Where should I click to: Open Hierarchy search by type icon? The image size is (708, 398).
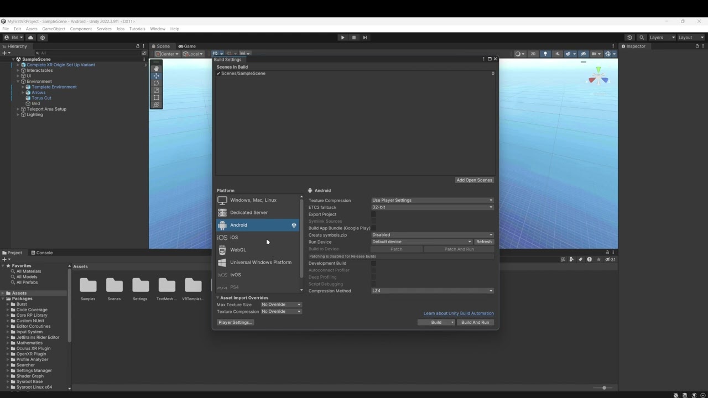144,53
